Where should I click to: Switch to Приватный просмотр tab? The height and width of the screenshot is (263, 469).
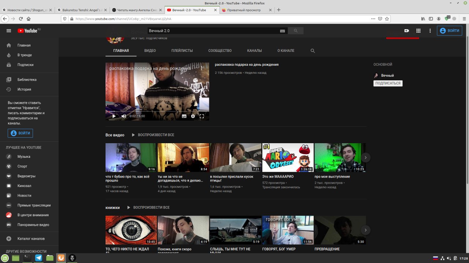[x=247, y=10]
